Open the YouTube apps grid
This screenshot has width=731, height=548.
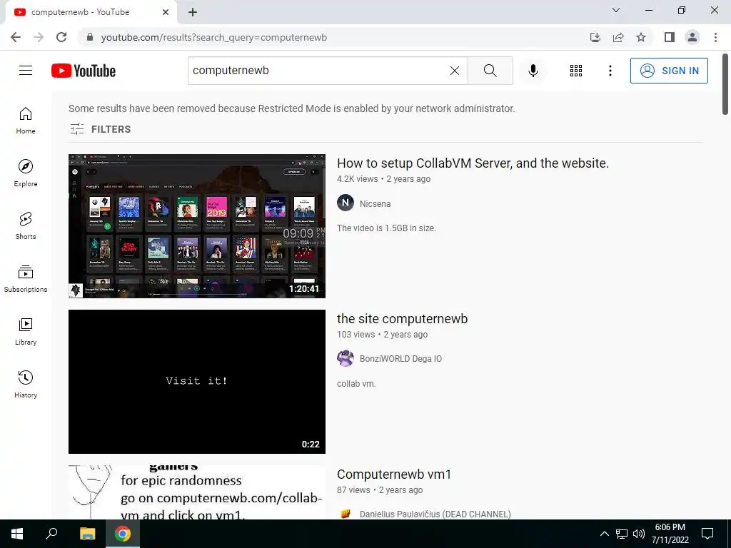coord(576,71)
